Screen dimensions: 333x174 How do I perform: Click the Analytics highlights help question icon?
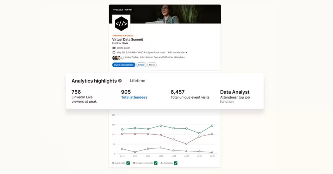click(120, 81)
